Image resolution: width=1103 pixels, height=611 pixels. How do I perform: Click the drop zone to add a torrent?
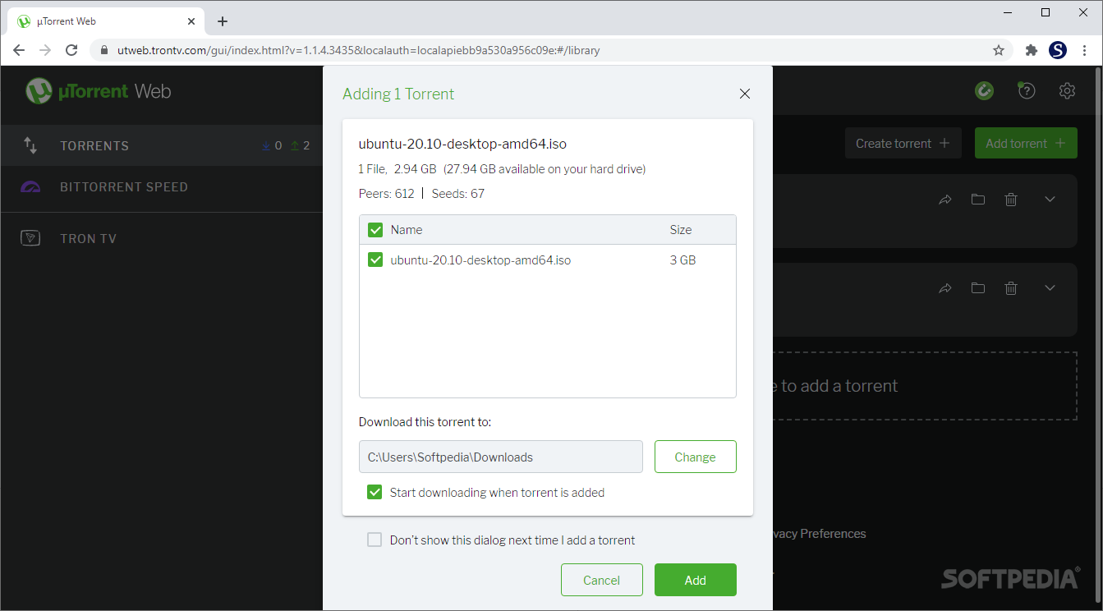click(x=924, y=386)
